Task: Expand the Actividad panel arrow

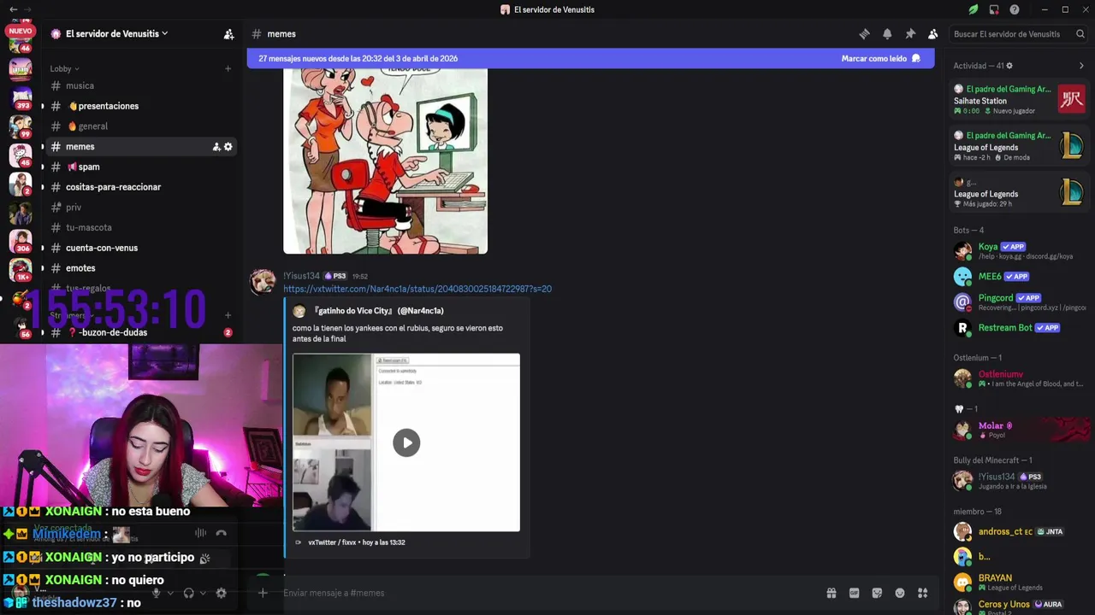Action: click(1081, 66)
